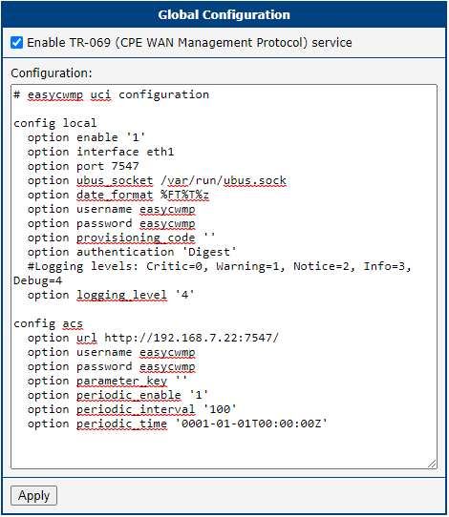Click the 'config local' line
The image size is (449, 517).
pyautogui.click(x=55, y=123)
